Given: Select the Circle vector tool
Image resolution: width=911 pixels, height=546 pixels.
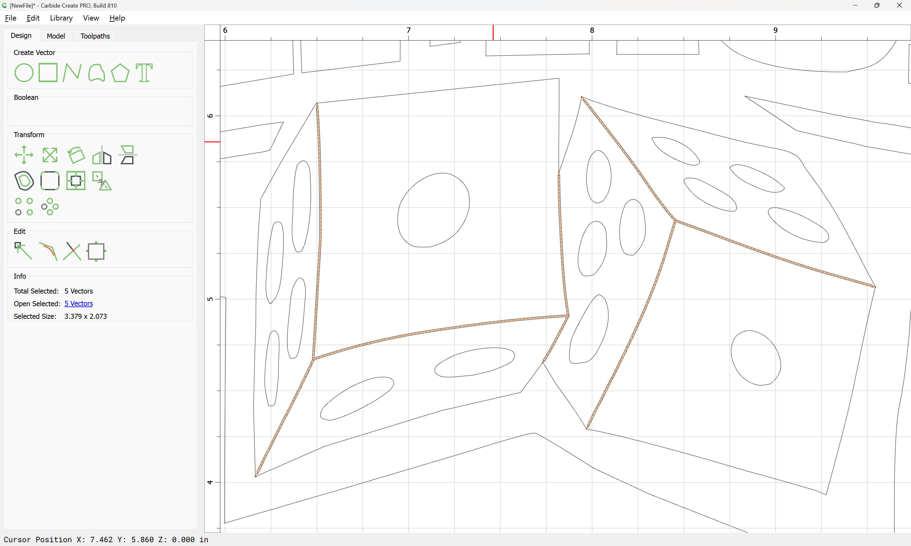Looking at the screenshot, I should [24, 72].
